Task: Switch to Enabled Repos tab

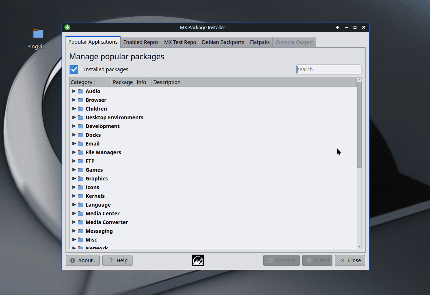Action: click(x=141, y=42)
